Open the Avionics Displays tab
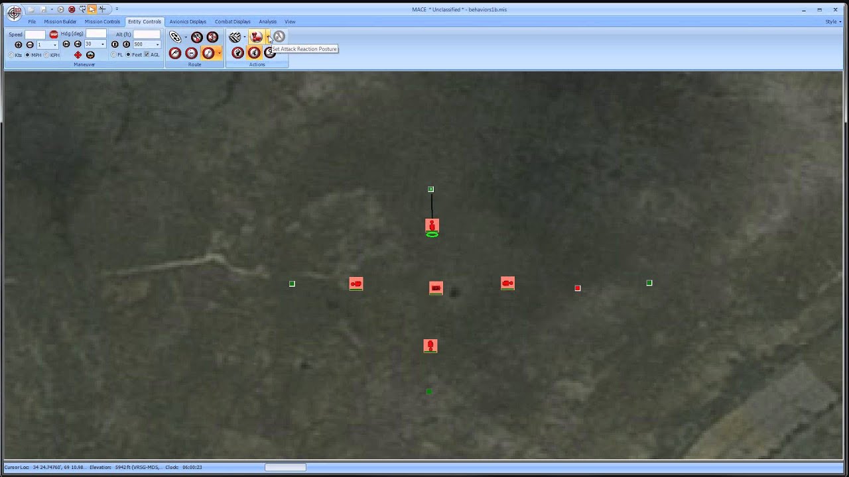 coord(188,22)
